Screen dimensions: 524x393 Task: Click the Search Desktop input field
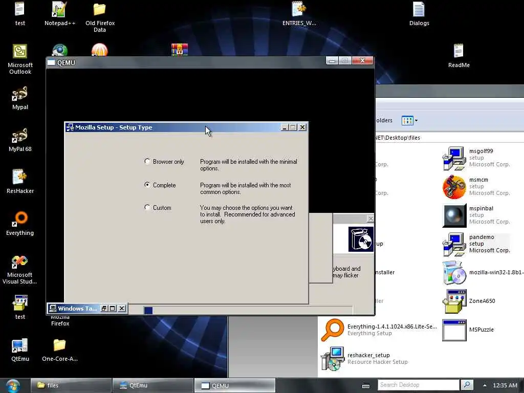419,385
